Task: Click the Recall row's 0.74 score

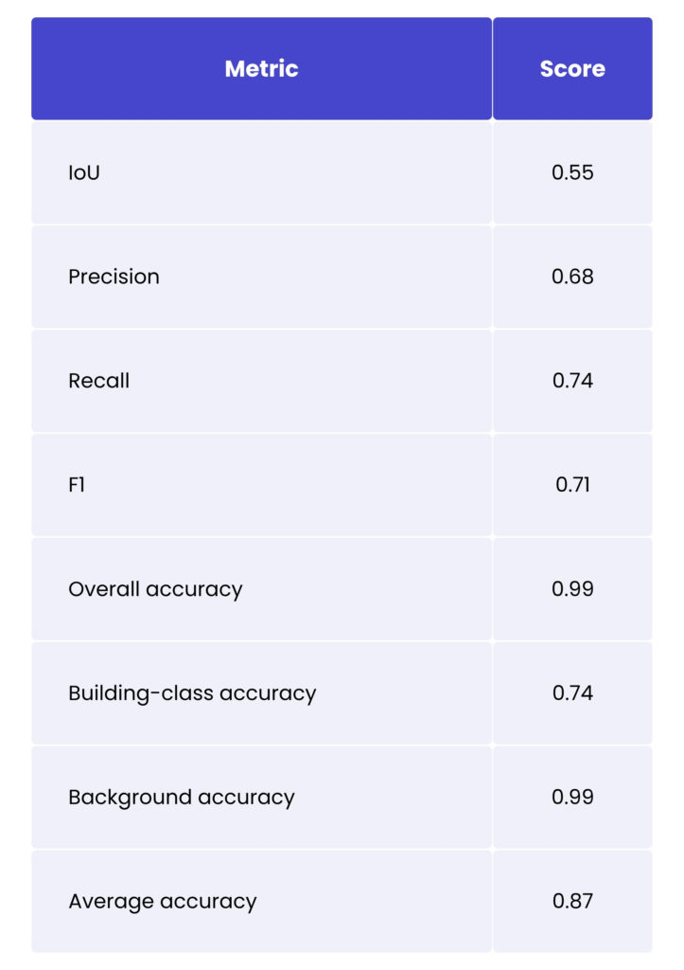Action: click(572, 381)
